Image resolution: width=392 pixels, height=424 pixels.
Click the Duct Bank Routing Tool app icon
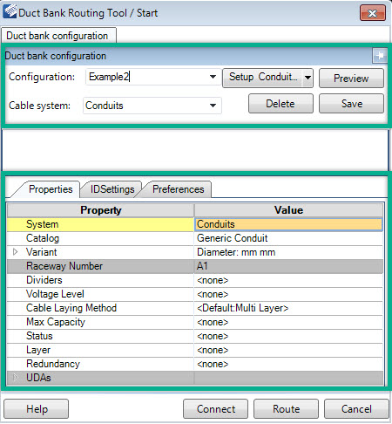[x=10, y=11]
